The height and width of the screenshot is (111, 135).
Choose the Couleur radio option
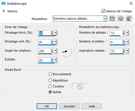(x=50, y=86)
